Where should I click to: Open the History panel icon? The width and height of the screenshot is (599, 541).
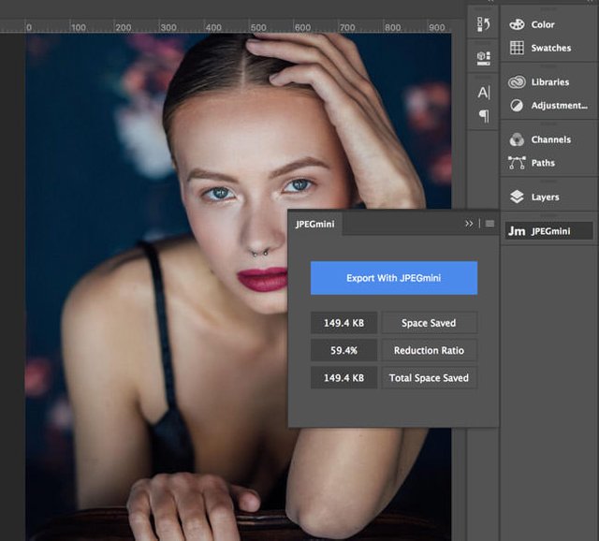tap(483, 24)
